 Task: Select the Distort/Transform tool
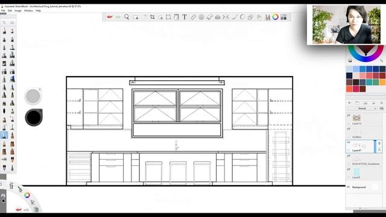[x=168, y=17]
